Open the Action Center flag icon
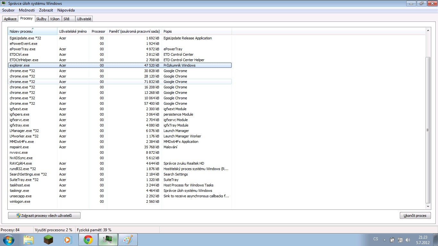The height and width of the screenshot is (246, 438). point(392,240)
